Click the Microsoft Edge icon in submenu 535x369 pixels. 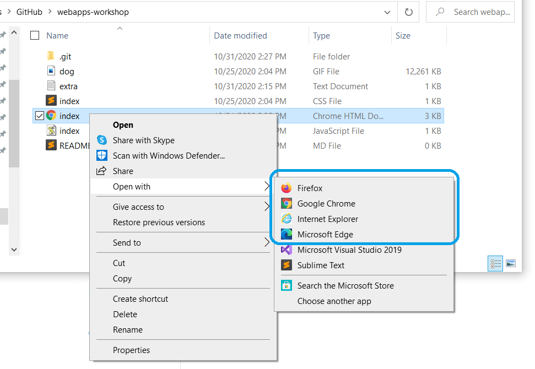286,235
